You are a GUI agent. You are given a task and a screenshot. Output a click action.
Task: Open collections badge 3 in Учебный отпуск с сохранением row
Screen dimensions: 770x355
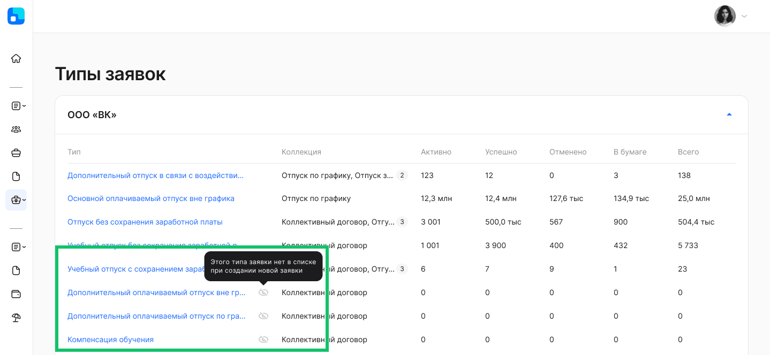(x=402, y=269)
